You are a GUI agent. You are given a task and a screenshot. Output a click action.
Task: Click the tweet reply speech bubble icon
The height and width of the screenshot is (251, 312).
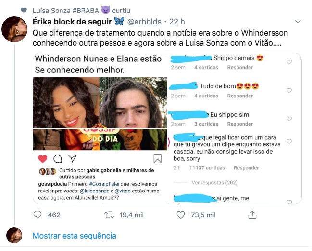click(x=37, y=215)
